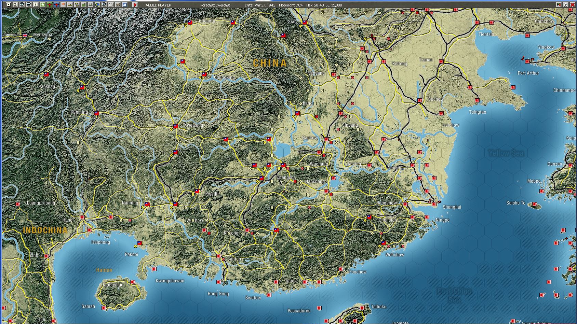Click the ship on green background icon
The image size is (577, 324).
click(x=91, y=5)
